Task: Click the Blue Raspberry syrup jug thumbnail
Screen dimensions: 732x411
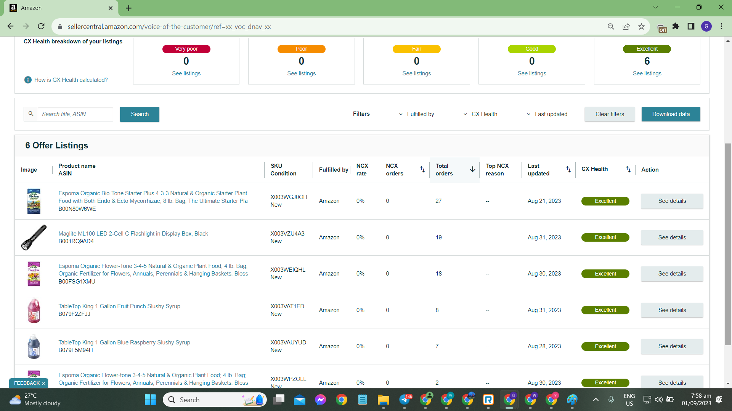Action: point(34,346)
